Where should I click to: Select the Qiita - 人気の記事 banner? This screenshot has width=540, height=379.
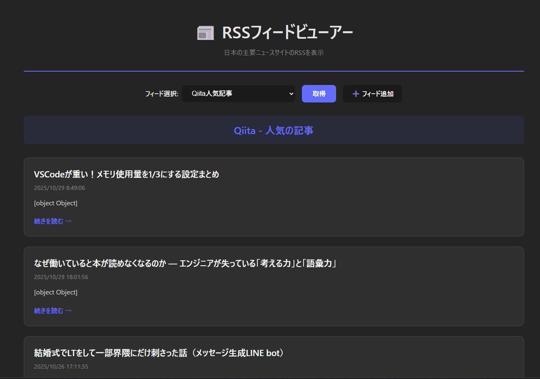274,130
